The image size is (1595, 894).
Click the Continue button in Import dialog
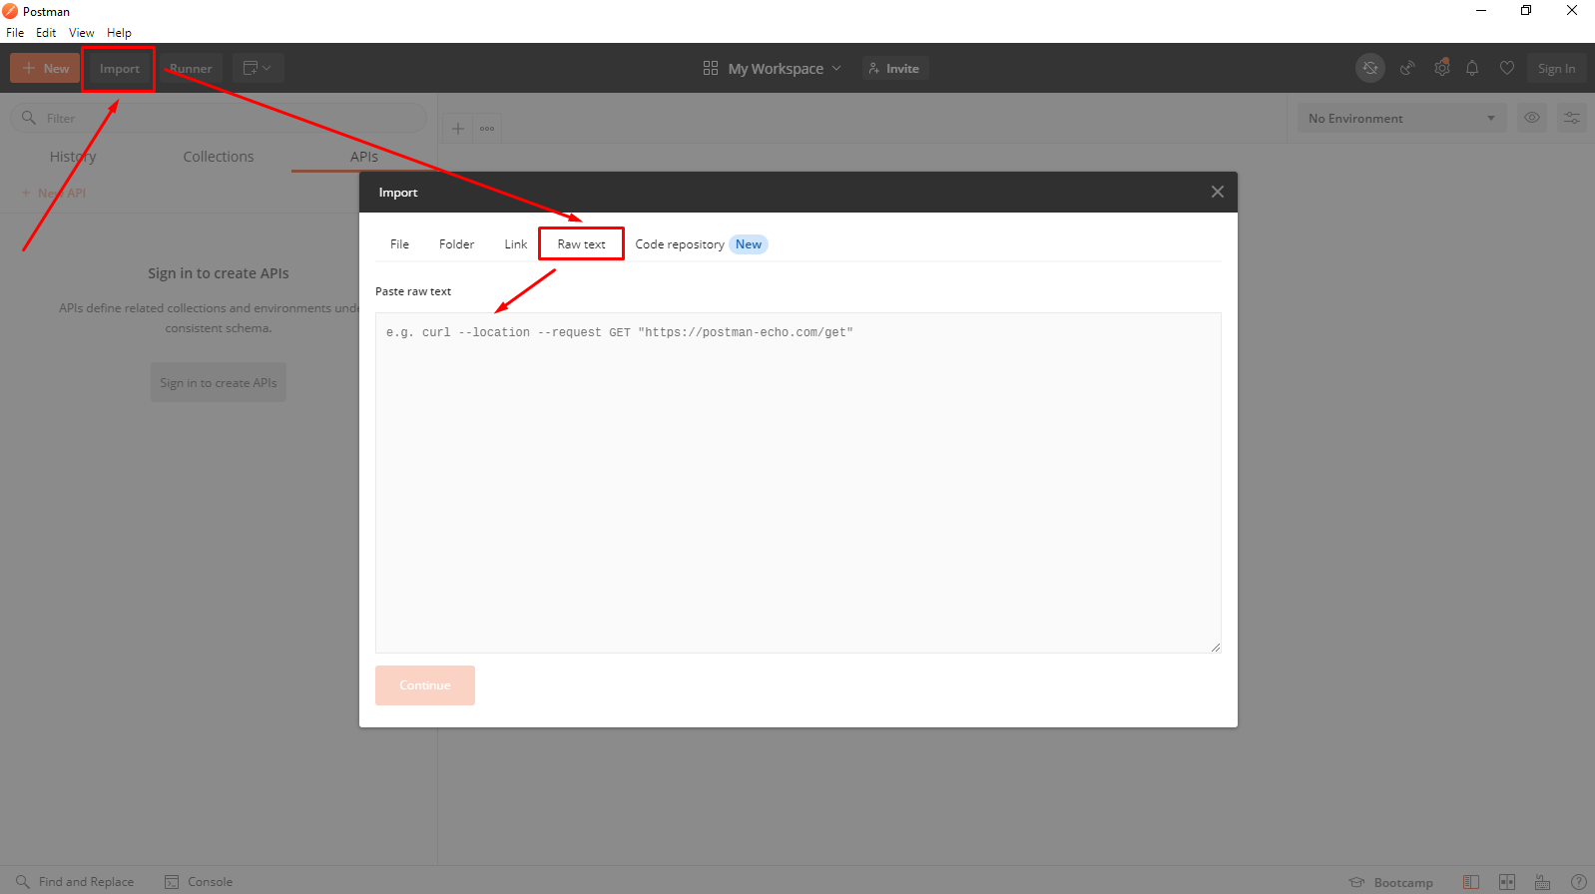click(x=425, y=685)
